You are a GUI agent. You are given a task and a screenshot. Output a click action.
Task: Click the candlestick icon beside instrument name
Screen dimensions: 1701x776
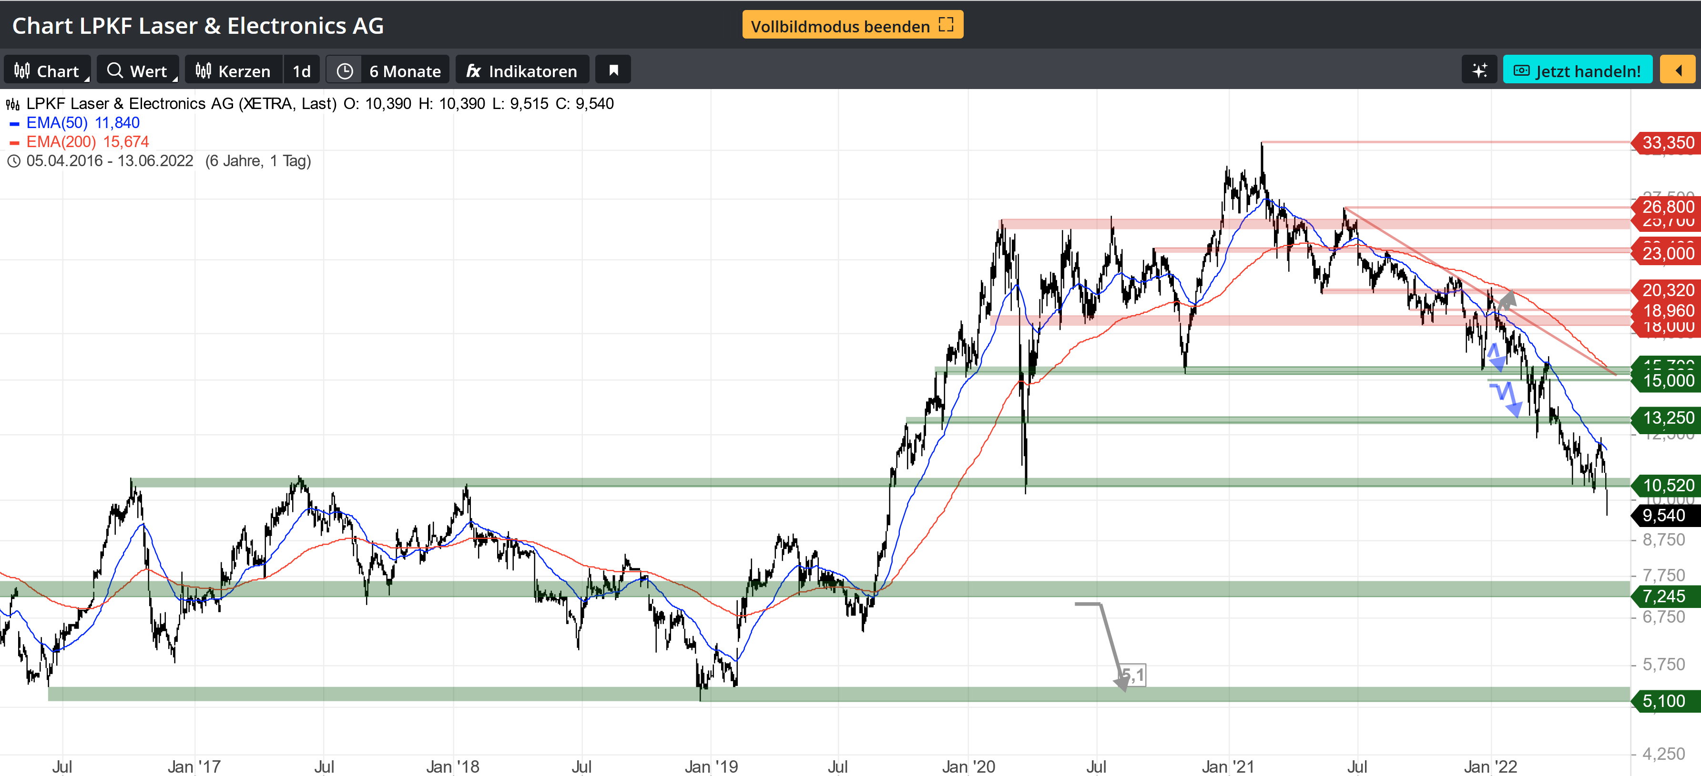click(13, 104)
